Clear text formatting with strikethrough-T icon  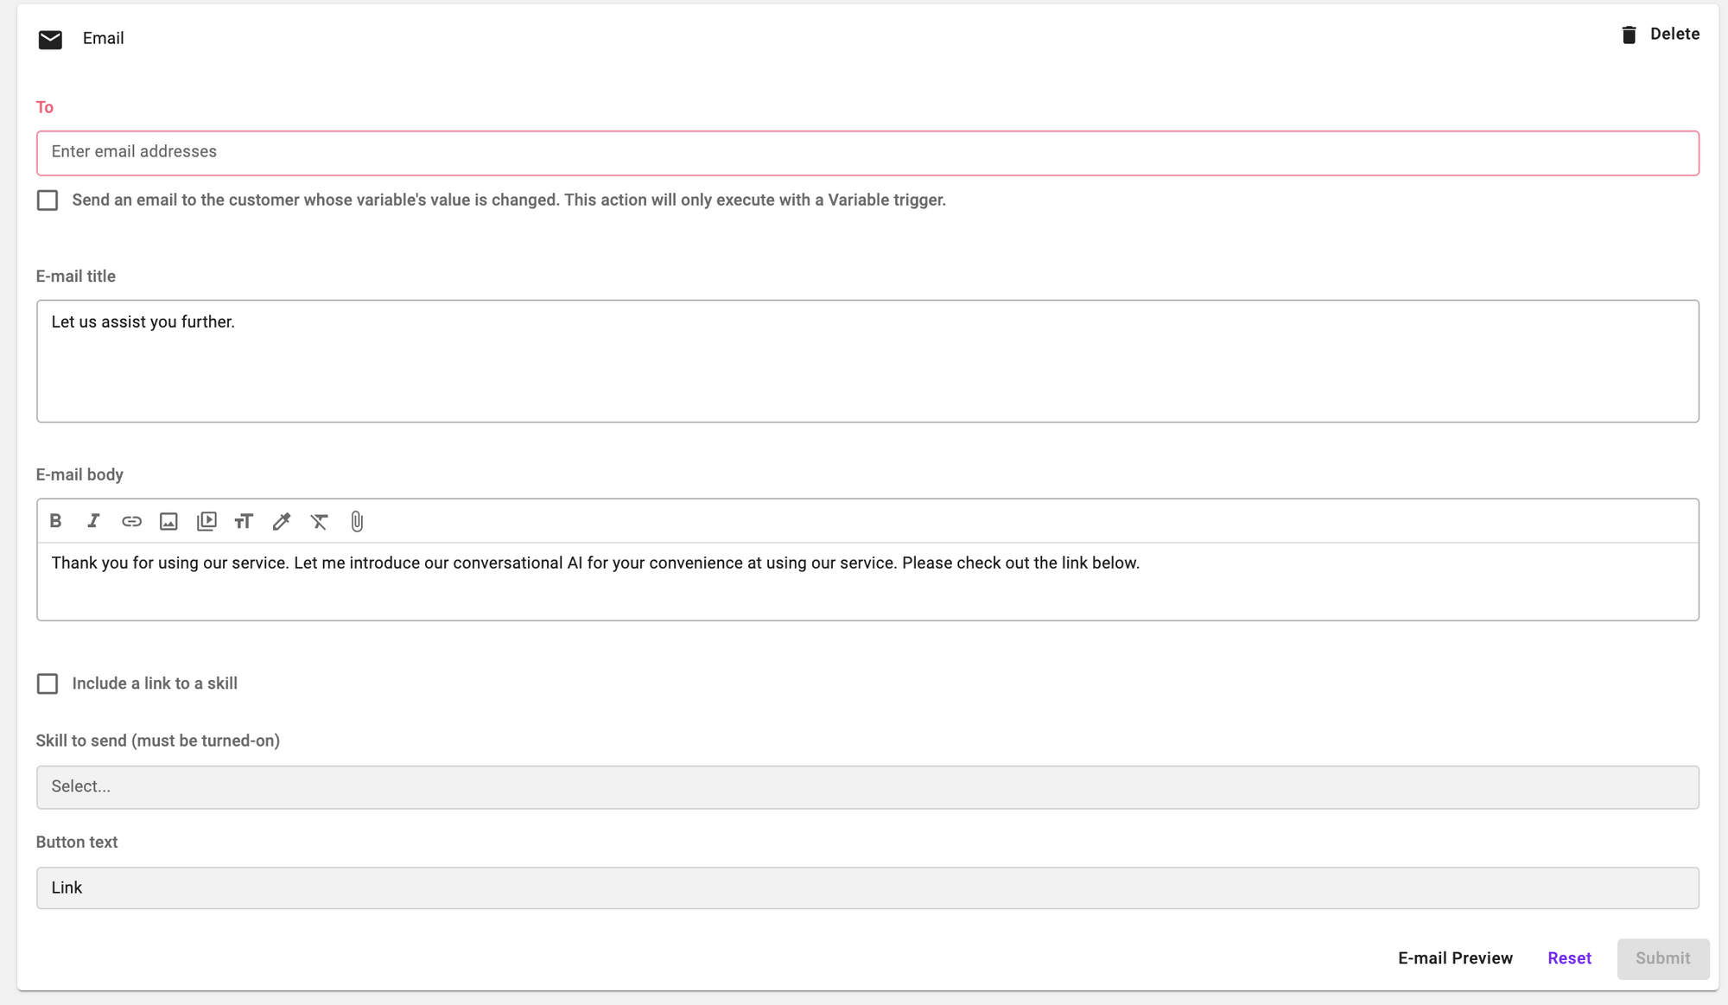click(319, 521)
